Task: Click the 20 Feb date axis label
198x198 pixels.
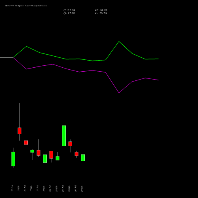Action: [50, 188]
